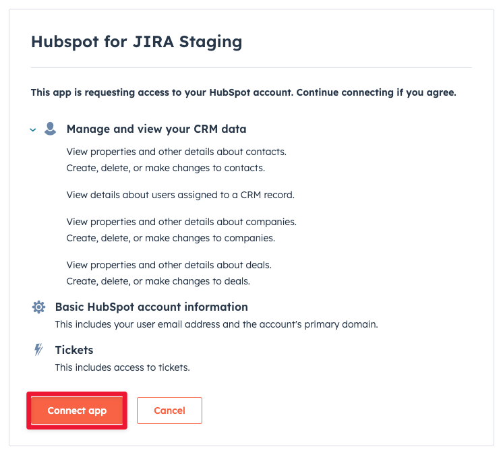Screen dimensions: 503x455
Task: Click View properties and other details about deals
Action: tap(169, 265)
